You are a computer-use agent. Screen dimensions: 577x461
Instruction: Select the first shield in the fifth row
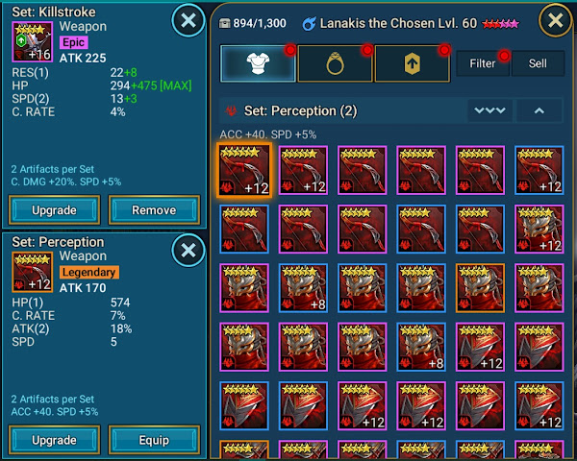244,406
